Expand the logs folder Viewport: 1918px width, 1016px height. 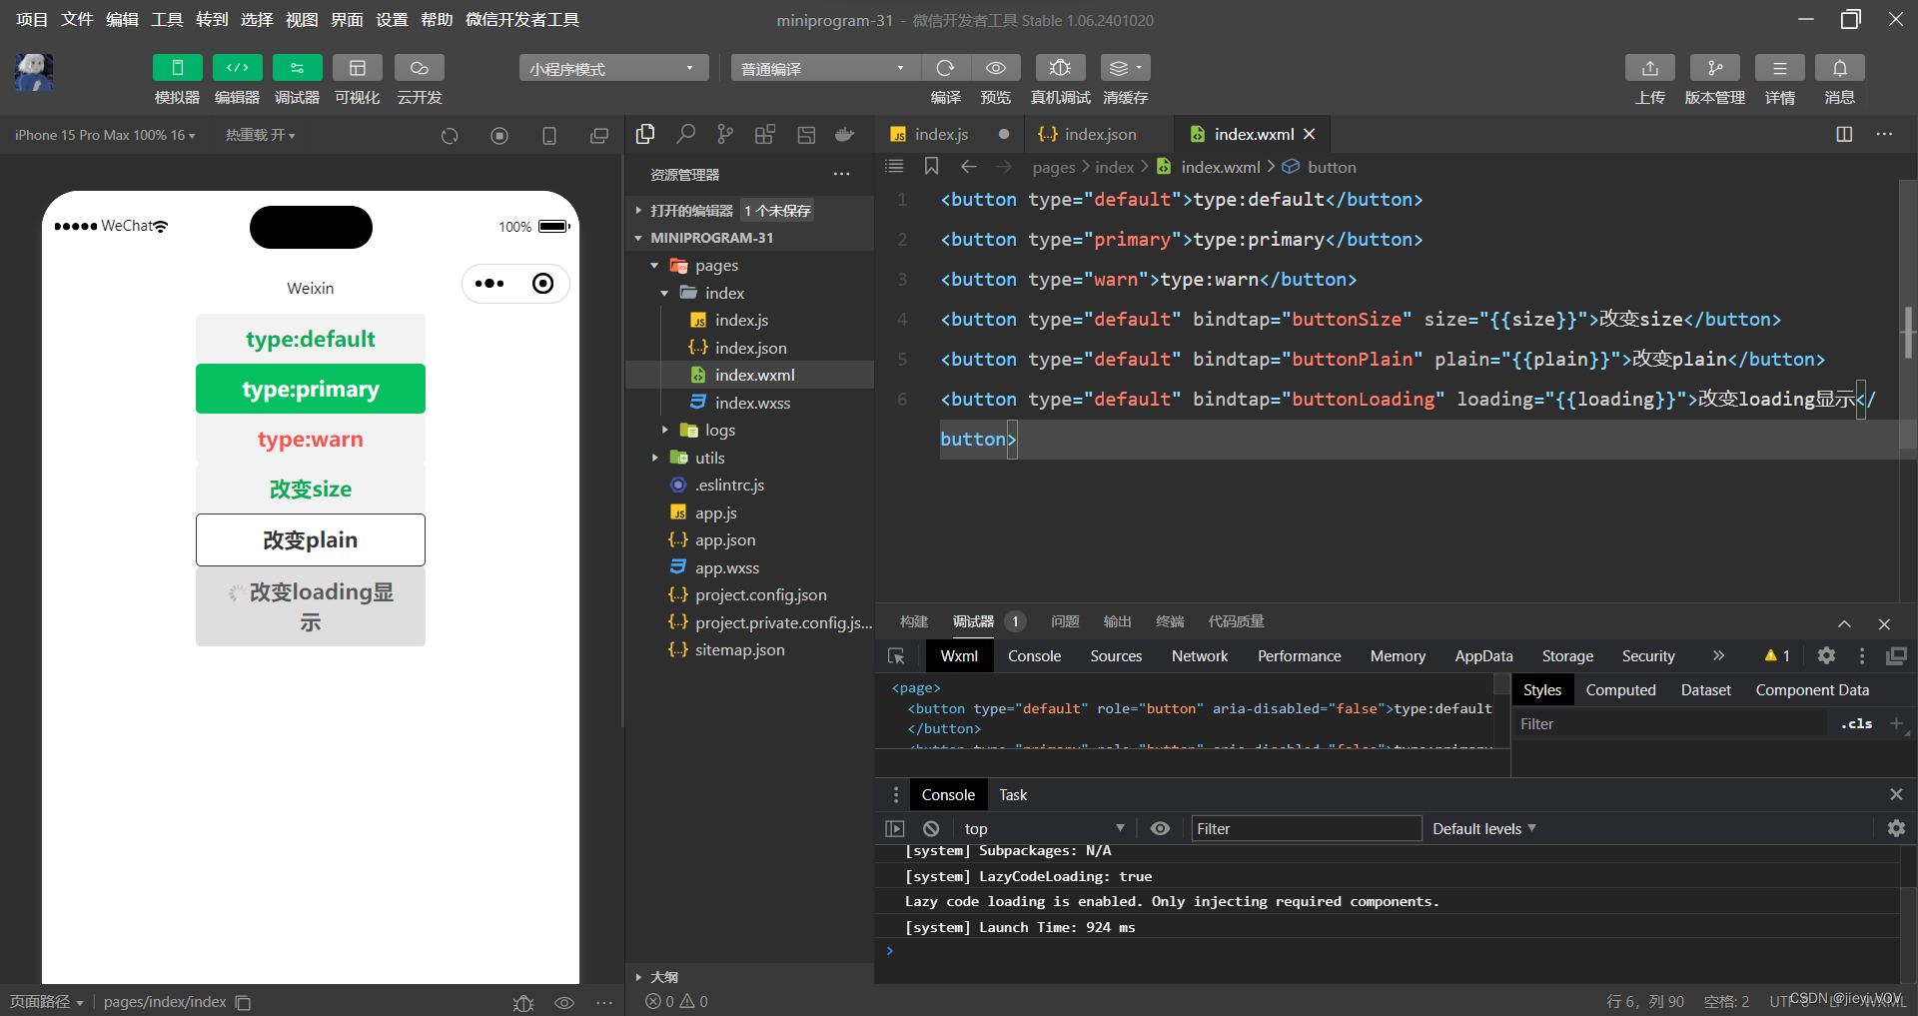[719, 431]
